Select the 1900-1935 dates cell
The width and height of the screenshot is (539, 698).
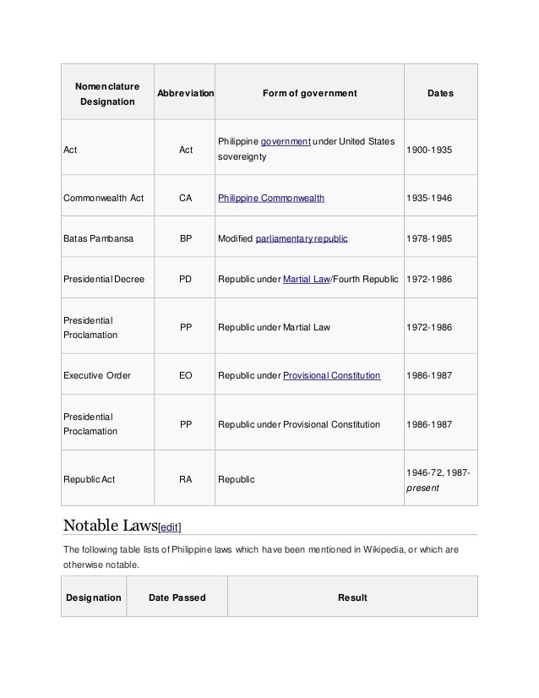click(441, 147)
